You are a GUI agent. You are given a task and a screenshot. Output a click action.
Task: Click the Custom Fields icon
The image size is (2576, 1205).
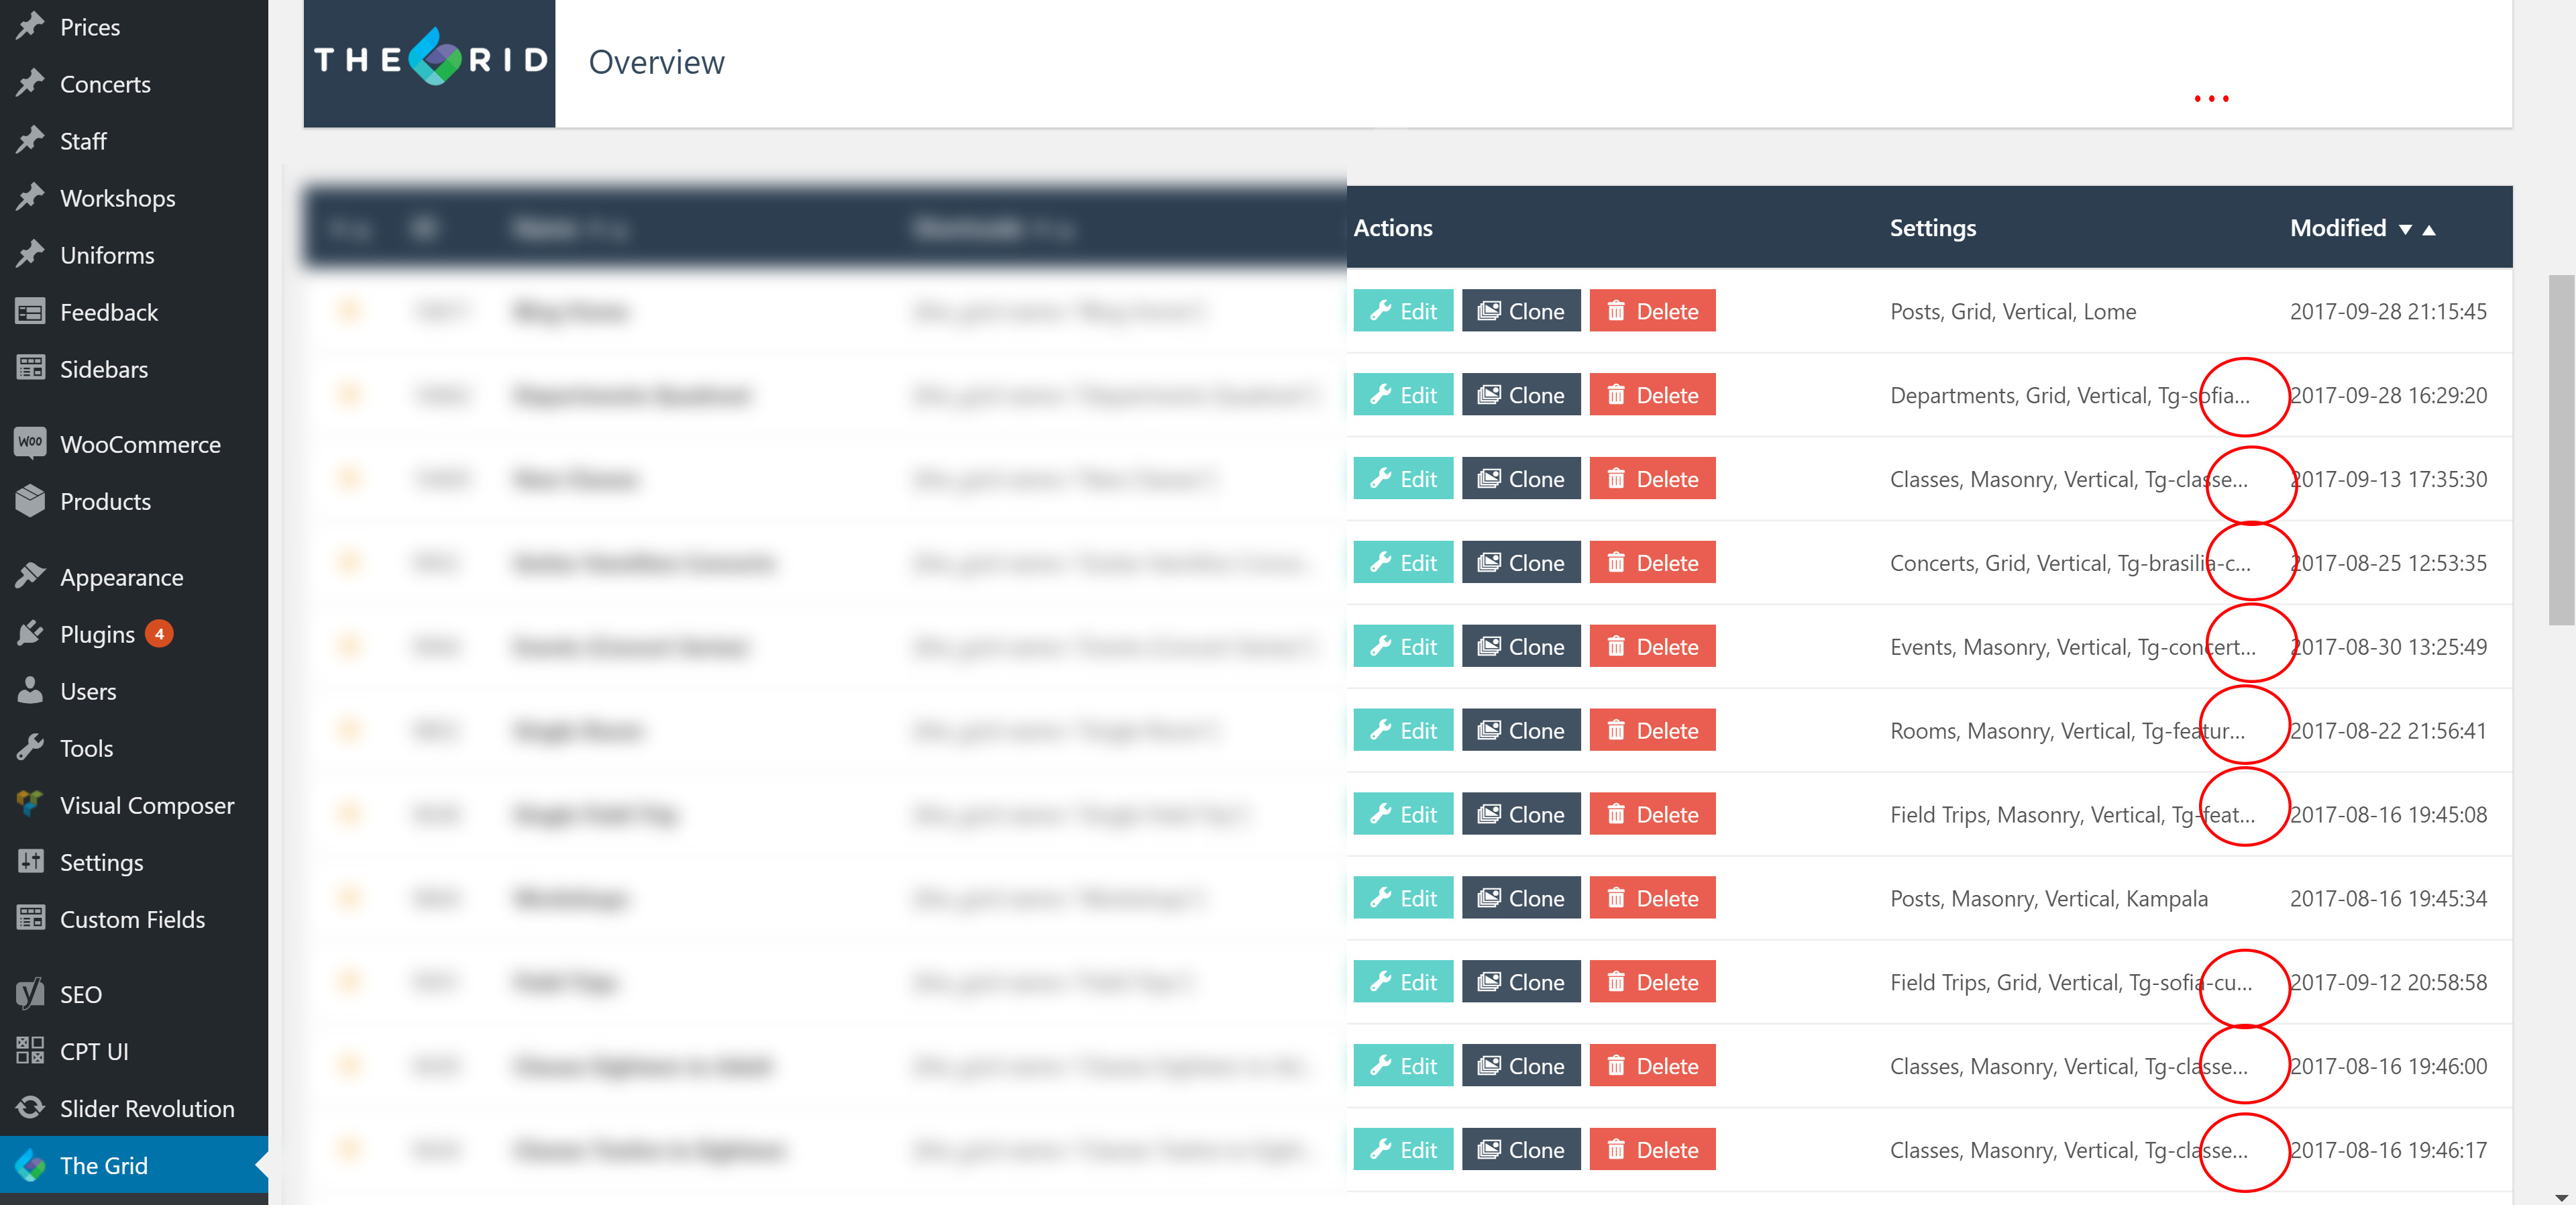30,918
